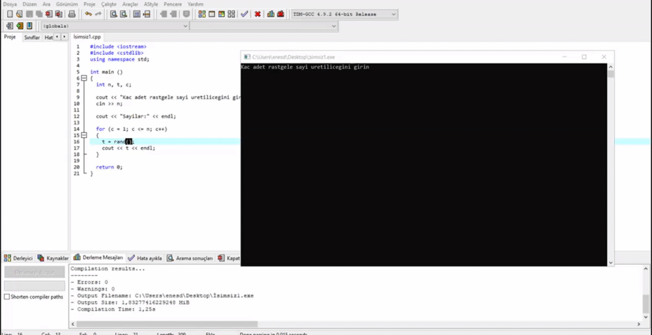The width and height of the screenshot is (652, 335).
Task: Click the 'Output Filename' line in the compile log
Action: 162,296
